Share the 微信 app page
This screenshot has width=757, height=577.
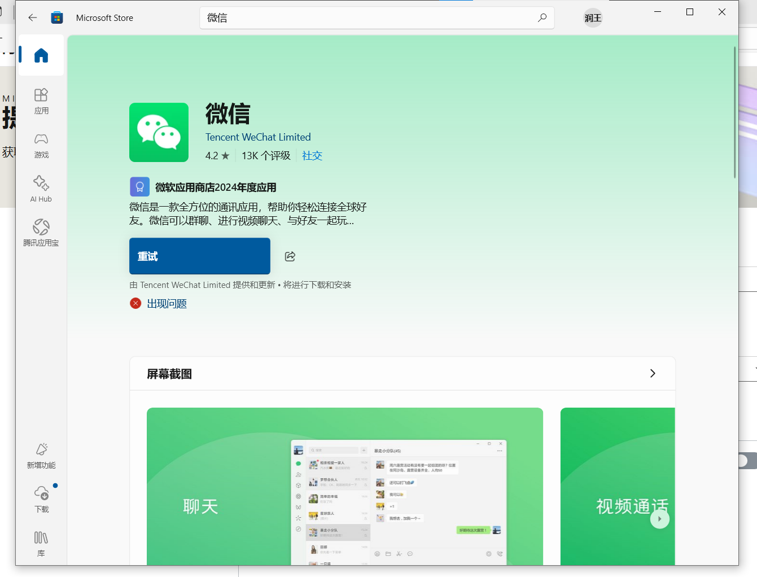(290, 256)
